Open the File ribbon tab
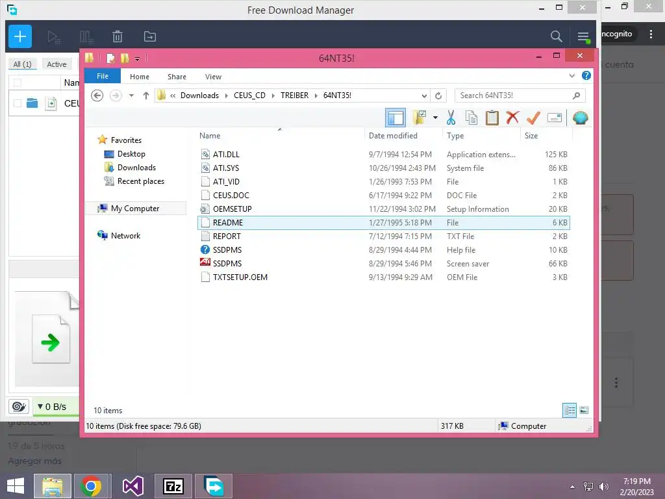Image resolution: width=665 pixels, height=499 pixels. click(103, 76)
